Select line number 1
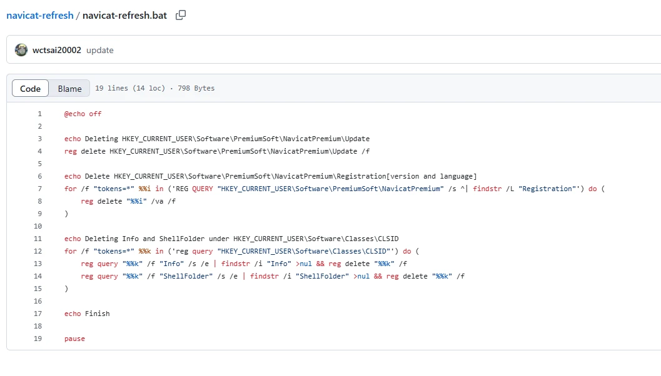Screen dimensions: 661x376 39,114
